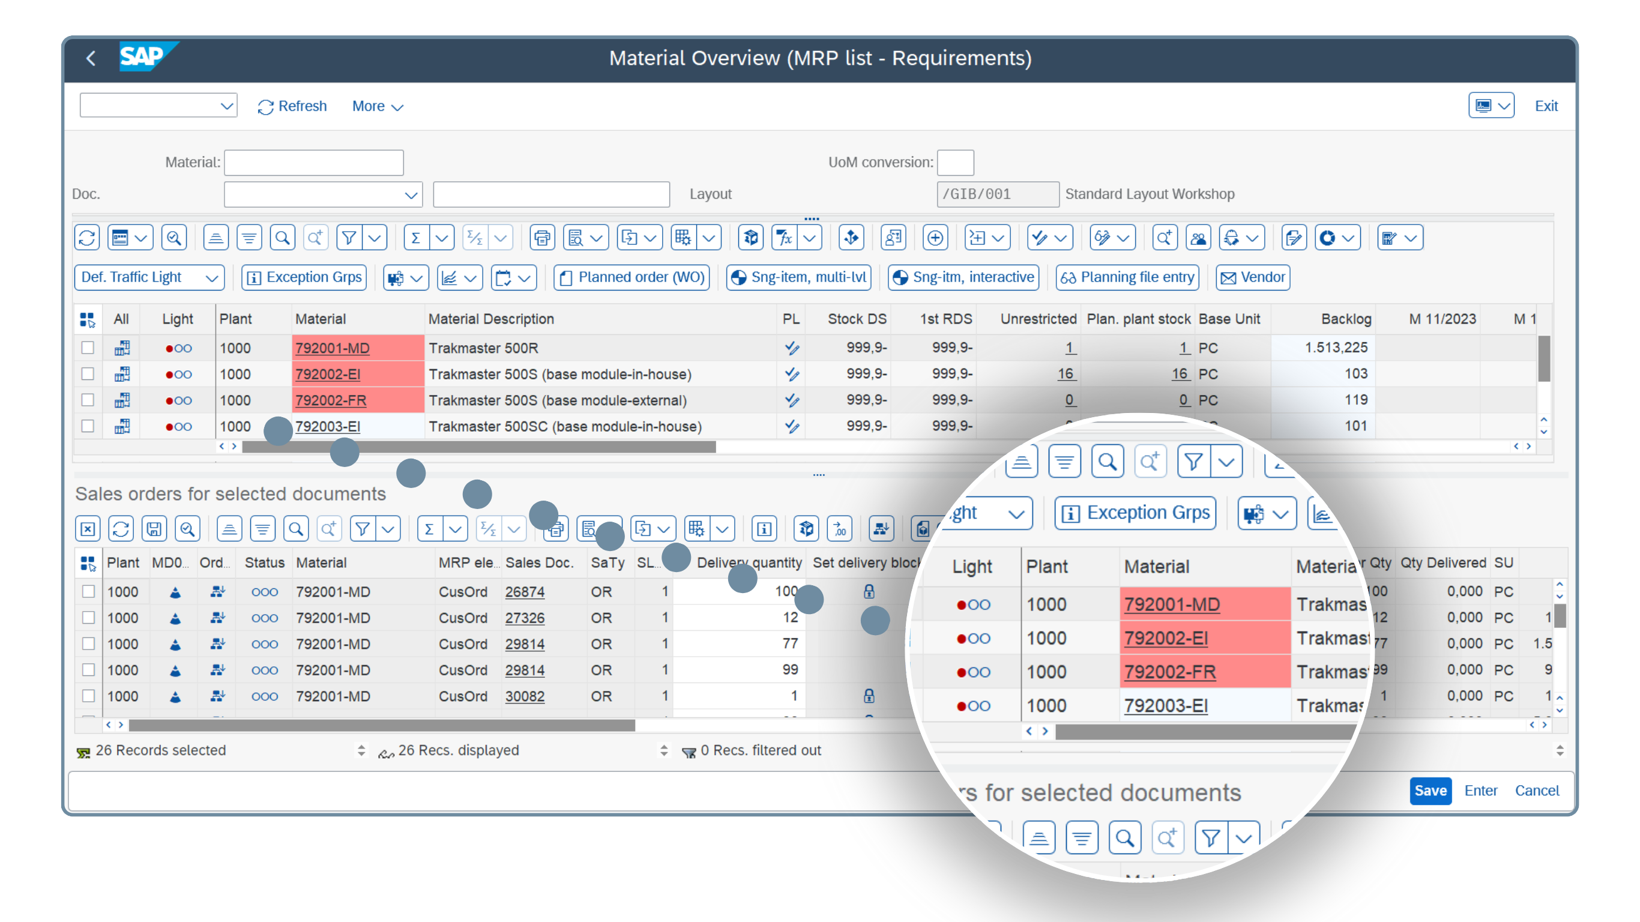Check the row checkbox for material 792002-FR

(x=88, y=400)
